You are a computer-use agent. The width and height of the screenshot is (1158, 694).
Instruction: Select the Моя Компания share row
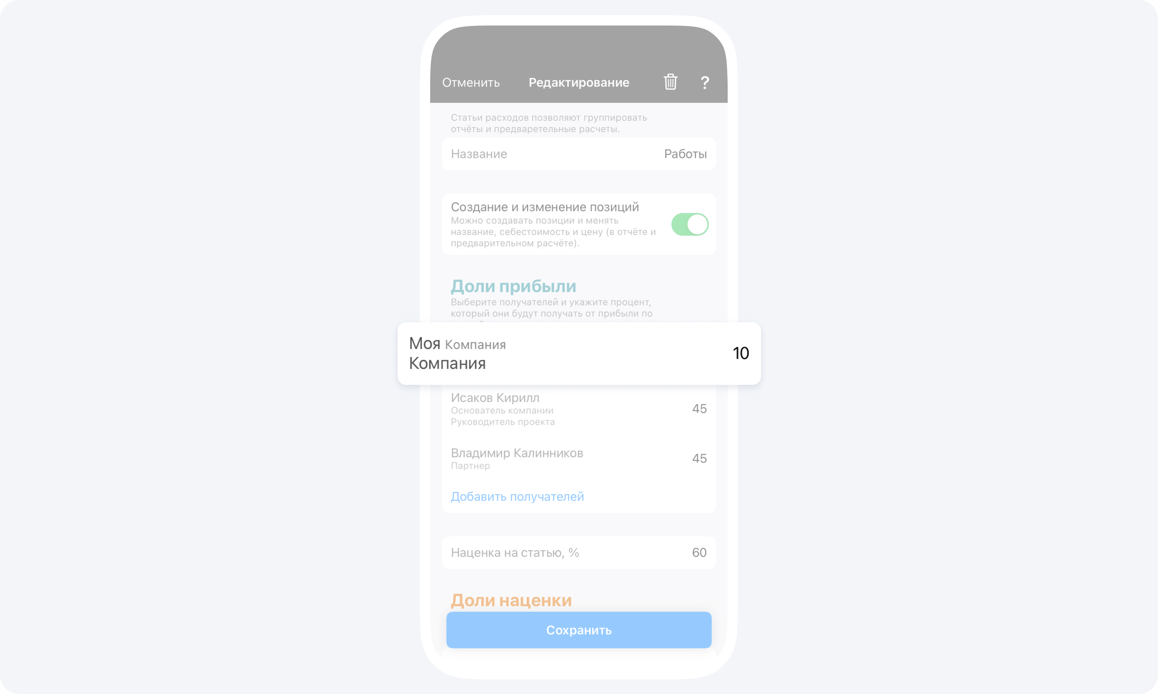579,354
